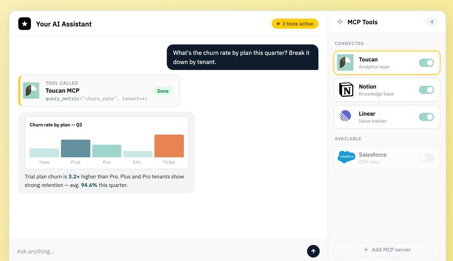The height and width of the screenshot is (261, 453).
Task: Click the Toucan MCP tool name
Action: pos(63,91)
